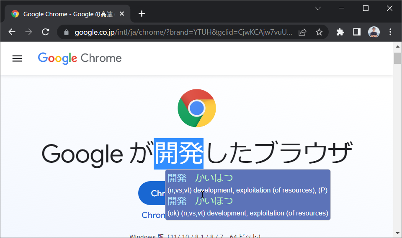The image size is (402, 238).
Task: Click the address bar URL
Action: pos(183,32)
